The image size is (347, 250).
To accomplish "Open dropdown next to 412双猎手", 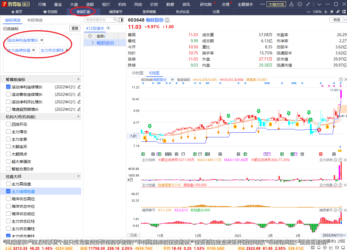I will (x=108, y=28).
